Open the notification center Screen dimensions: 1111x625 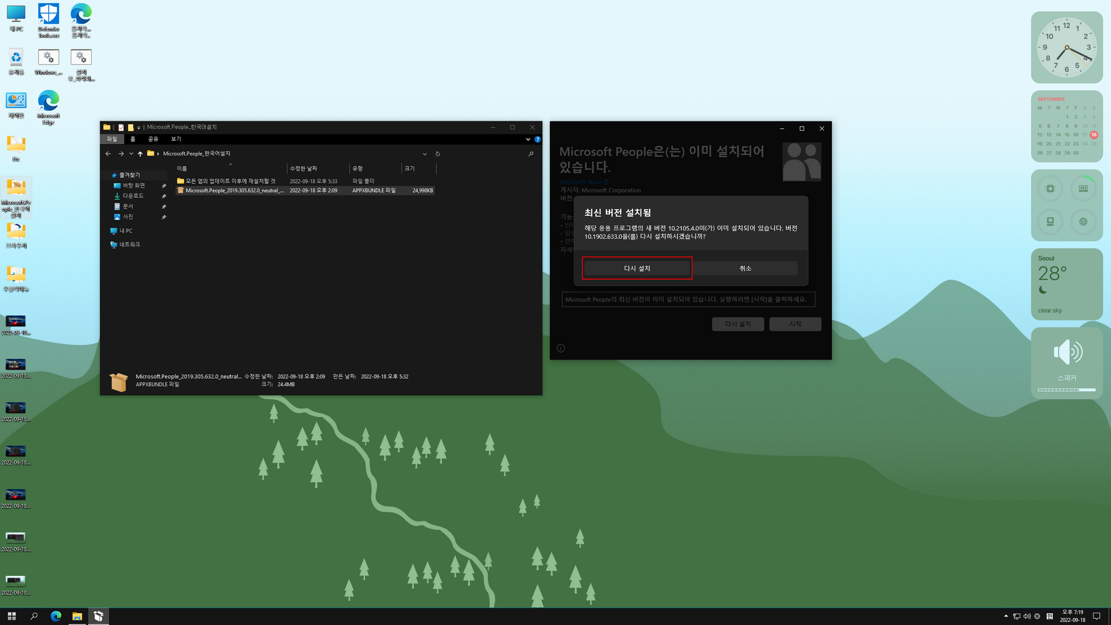(x=1097, y=616)
